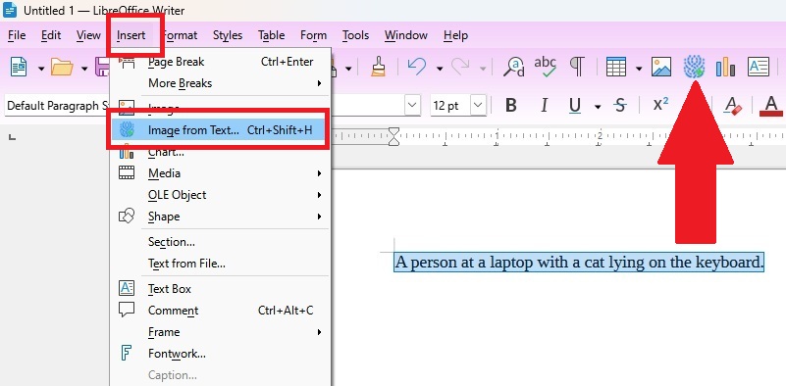Click the Insert Table grid icon

click(616, 67)
